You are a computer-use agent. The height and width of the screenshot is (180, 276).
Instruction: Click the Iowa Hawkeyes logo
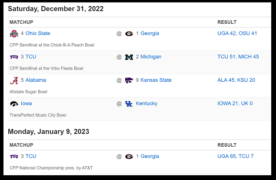point(14,104)
